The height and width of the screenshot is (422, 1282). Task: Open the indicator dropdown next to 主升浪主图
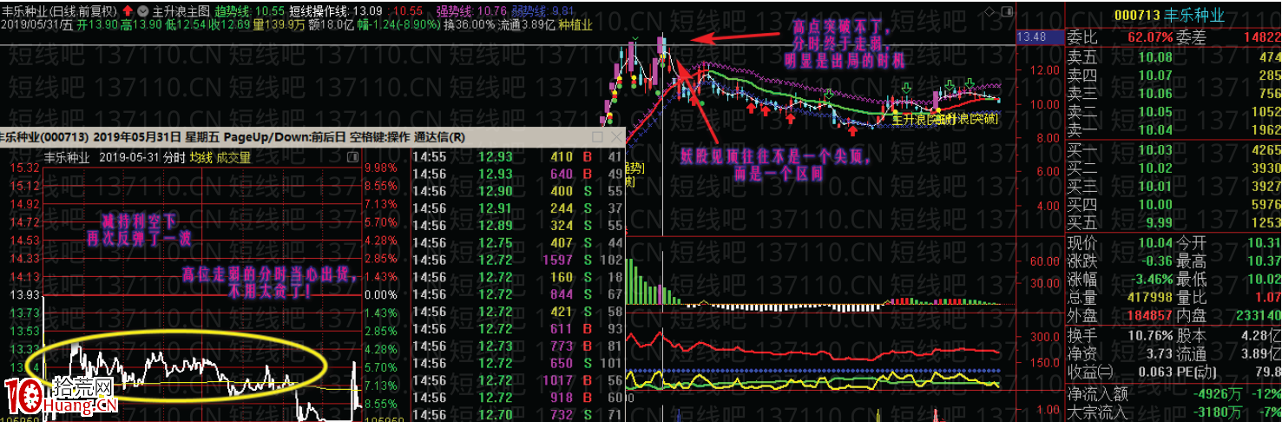[144, 11]
